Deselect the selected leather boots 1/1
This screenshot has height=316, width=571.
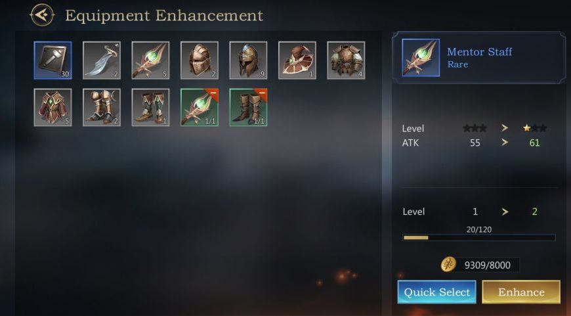coord(248,108)
